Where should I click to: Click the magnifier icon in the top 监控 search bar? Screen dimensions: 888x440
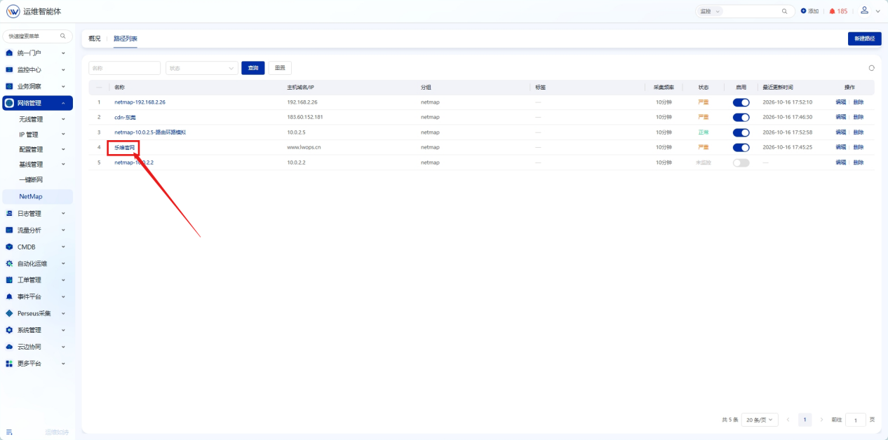point(784,11)
